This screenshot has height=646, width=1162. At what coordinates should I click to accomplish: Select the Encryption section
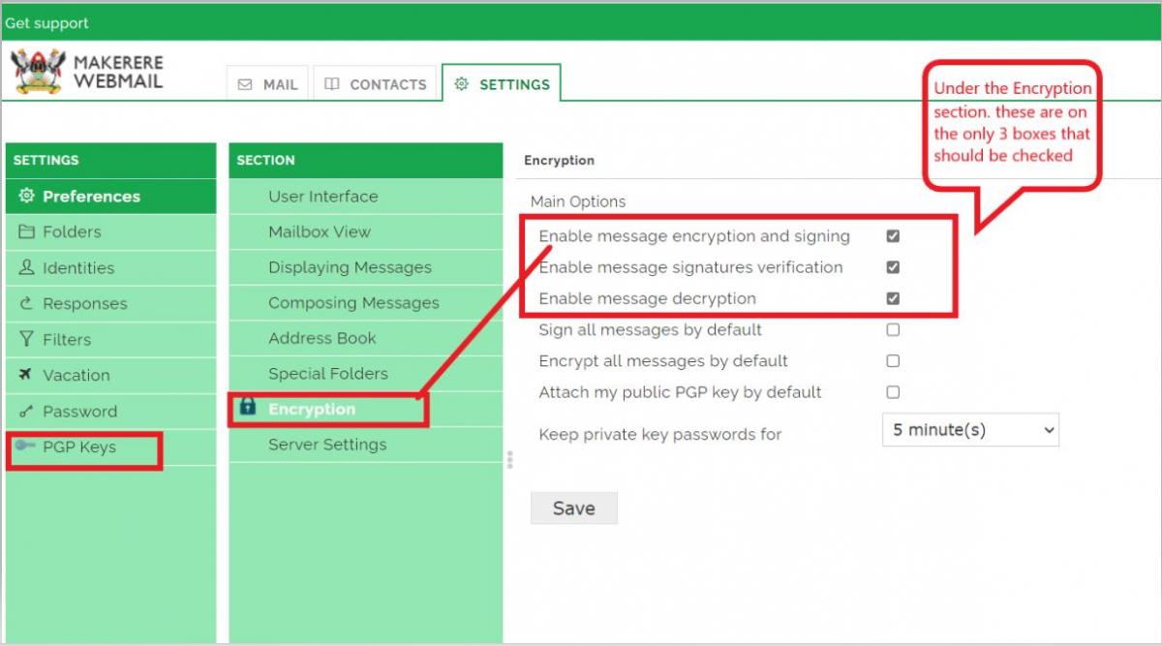[x=366, y=409]
